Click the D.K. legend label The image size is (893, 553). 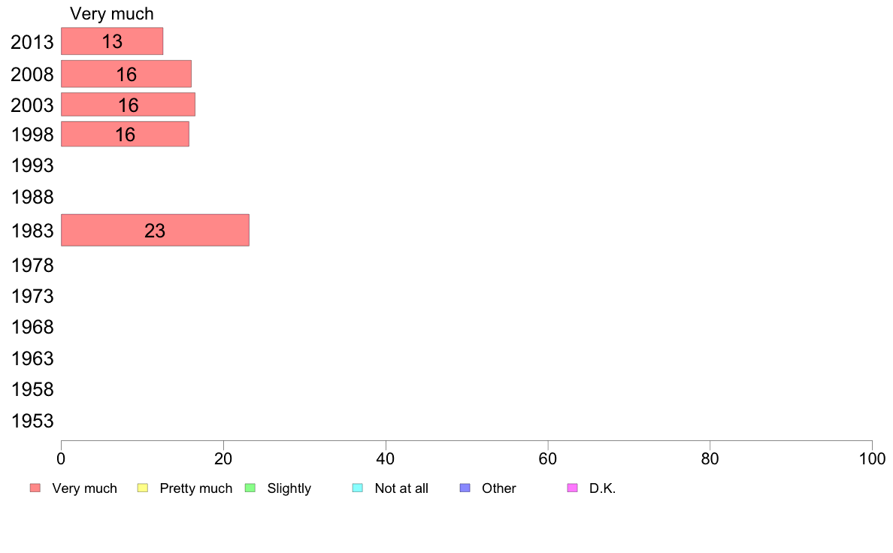coord(603,488)
